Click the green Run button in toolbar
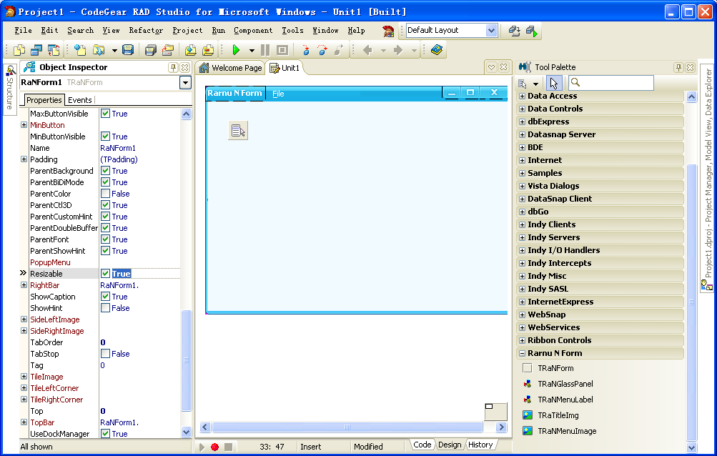Image resolution: width=717 pixels, height=456 pixels. [236, 50]
